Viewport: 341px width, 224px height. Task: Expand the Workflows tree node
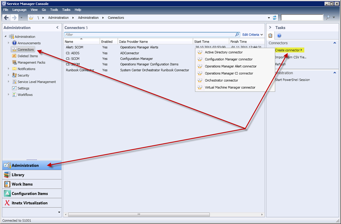[9, 95]
